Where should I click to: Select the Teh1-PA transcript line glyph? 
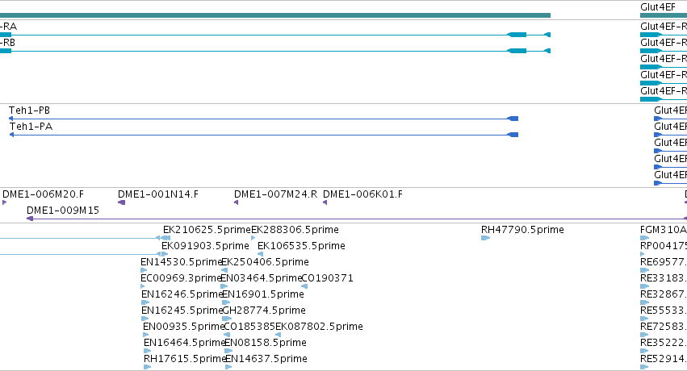pyautogui.click(x=264, y=135)
